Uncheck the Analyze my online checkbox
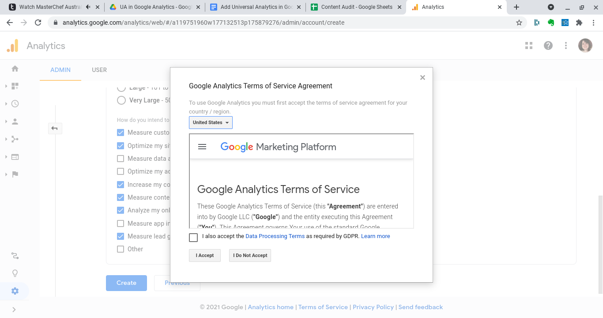 [x=121, y=210]
